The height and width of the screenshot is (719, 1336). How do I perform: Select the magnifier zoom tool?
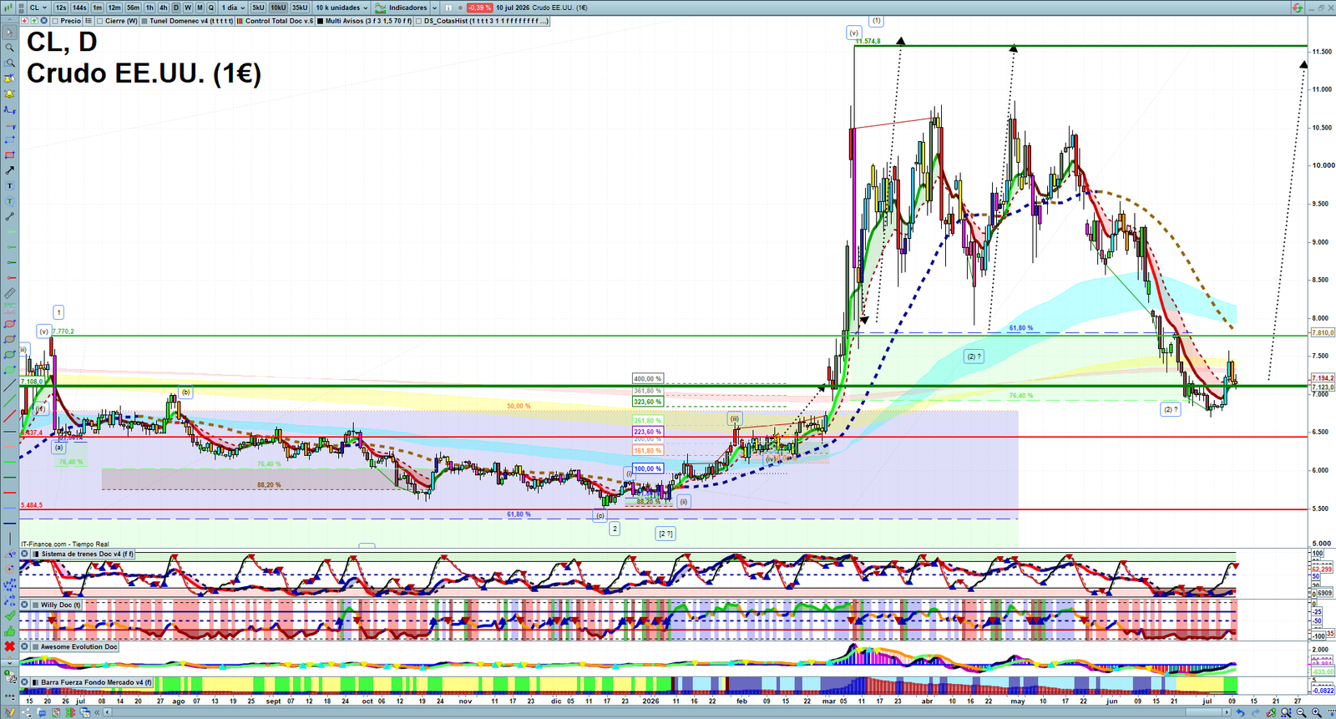coord(9,47)
